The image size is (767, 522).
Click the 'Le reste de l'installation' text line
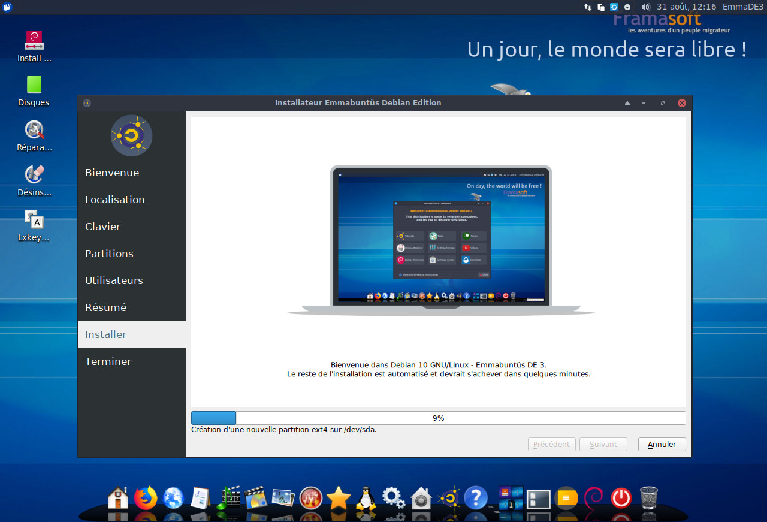[x=439, y=374]
